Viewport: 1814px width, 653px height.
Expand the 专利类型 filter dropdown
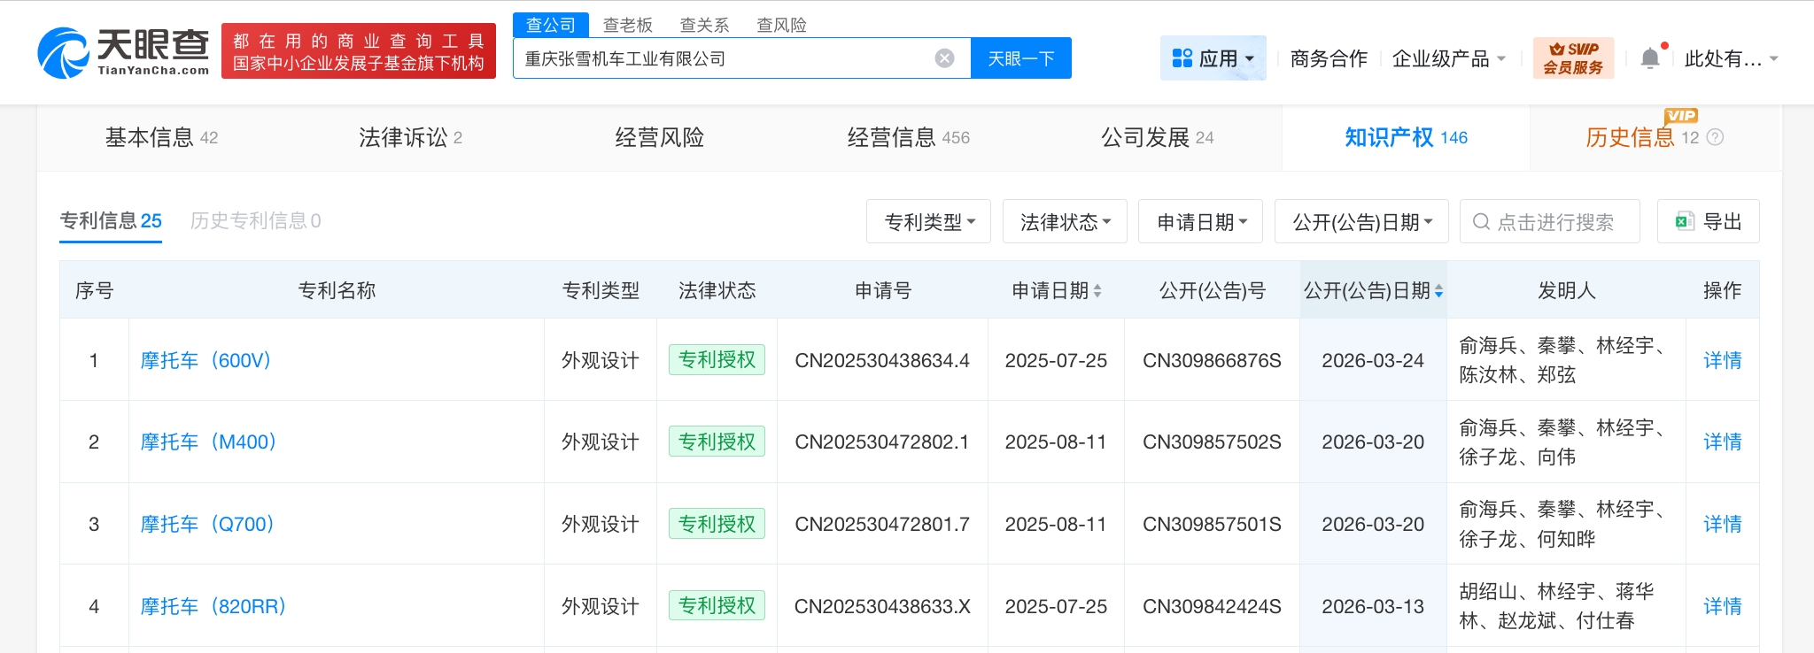(928, 222)
